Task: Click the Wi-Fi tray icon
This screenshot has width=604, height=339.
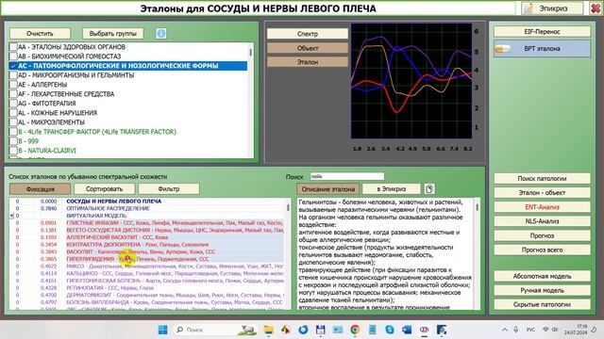Action: click(x=545, y=330)
